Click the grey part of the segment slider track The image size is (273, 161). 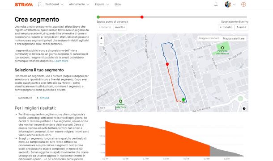coord(195,17)
